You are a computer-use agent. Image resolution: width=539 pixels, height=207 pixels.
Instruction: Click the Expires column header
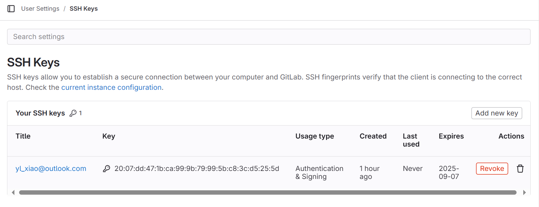click(451, 136)
